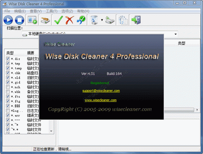Check all items with green checkmark
This screenshot has width=203, height=154.
[58, 20]
